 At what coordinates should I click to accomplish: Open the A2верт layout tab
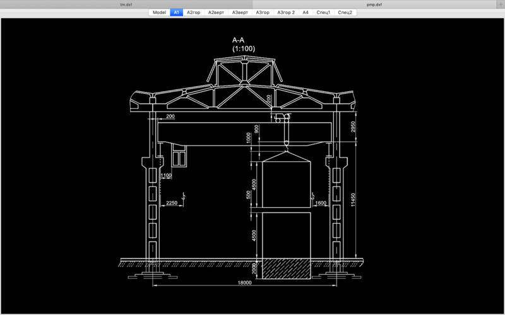coord(216,13)
